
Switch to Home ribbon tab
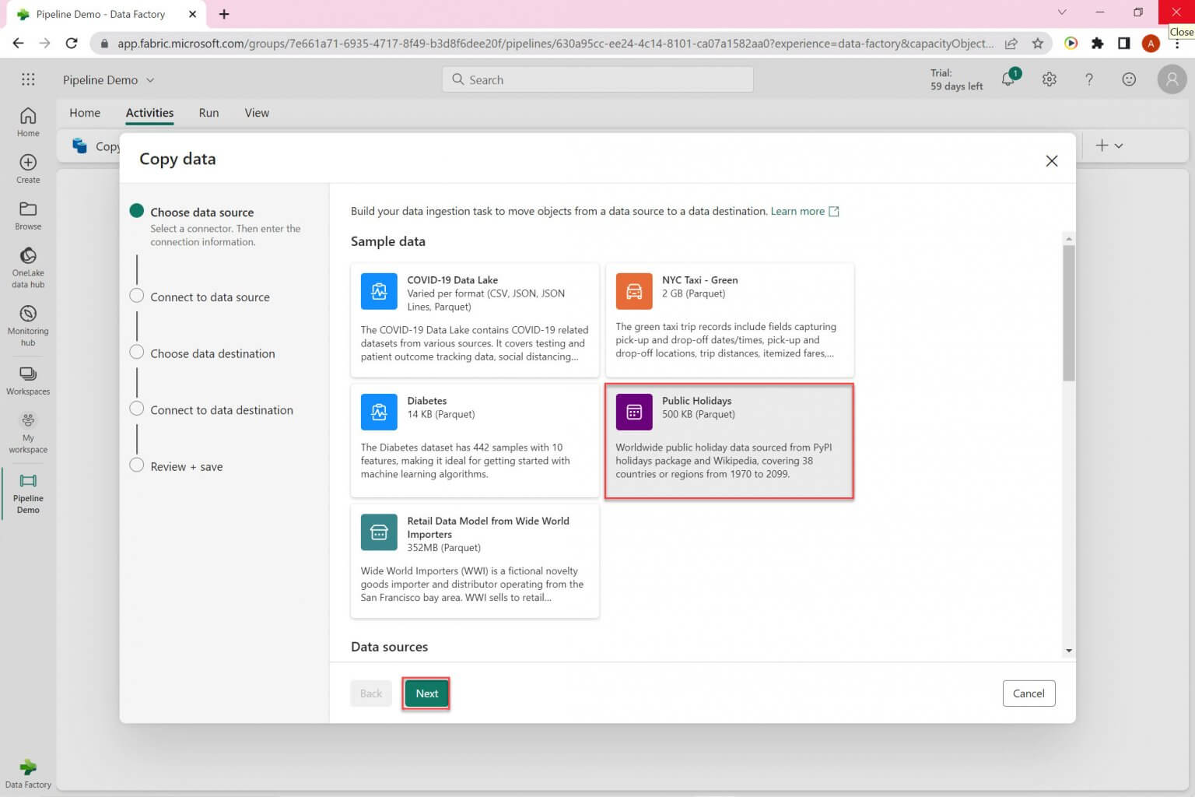tap(85, 113)
